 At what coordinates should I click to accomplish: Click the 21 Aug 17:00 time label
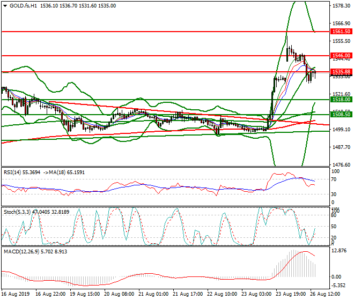pos(188,294)
